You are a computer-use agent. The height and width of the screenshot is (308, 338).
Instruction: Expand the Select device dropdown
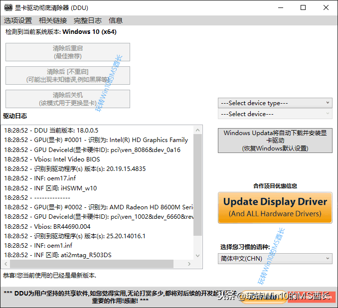click(x=275, y=114)
